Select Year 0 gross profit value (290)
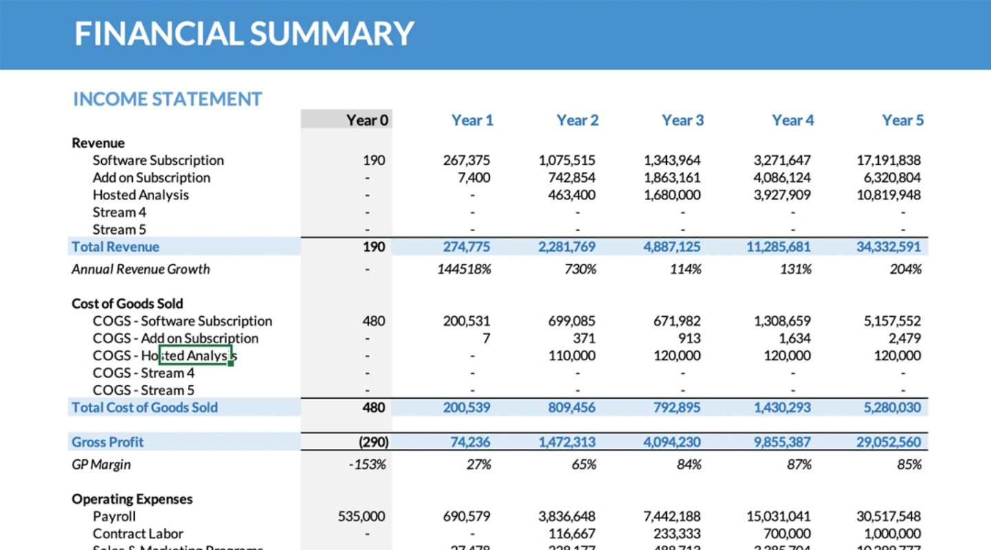991x550 pixels. tap(373, 442)
